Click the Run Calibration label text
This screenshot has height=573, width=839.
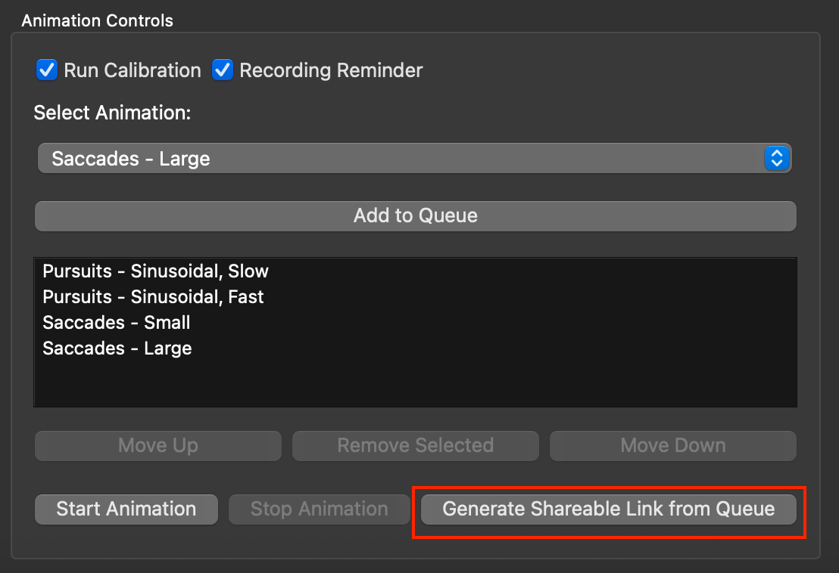pos(133,70)
